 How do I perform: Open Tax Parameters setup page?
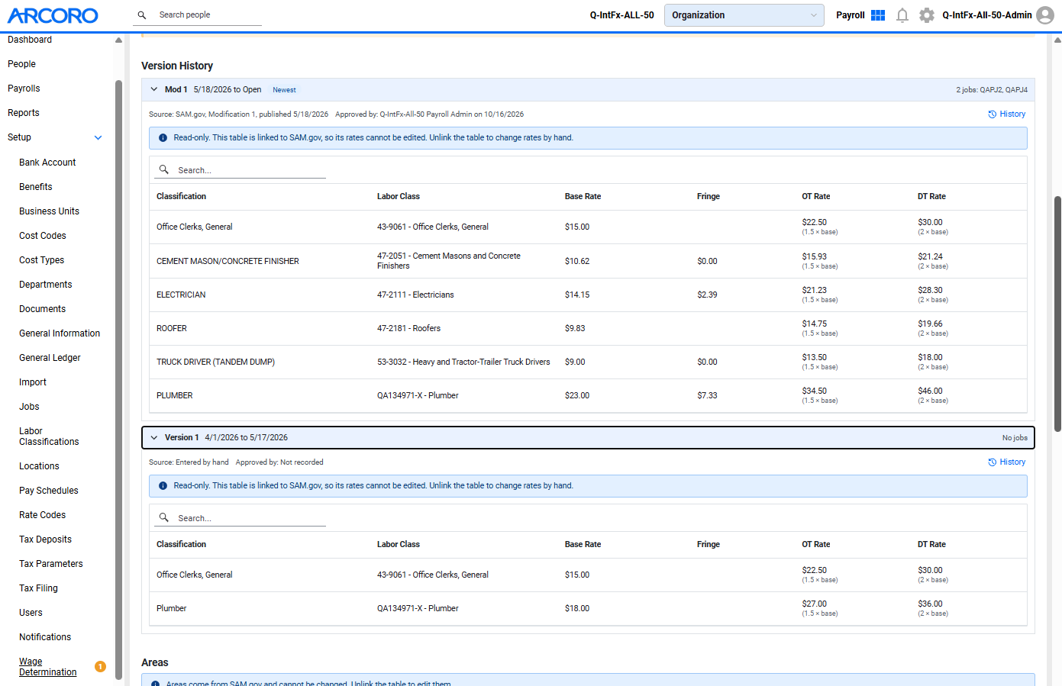click(x=51, y=564)
